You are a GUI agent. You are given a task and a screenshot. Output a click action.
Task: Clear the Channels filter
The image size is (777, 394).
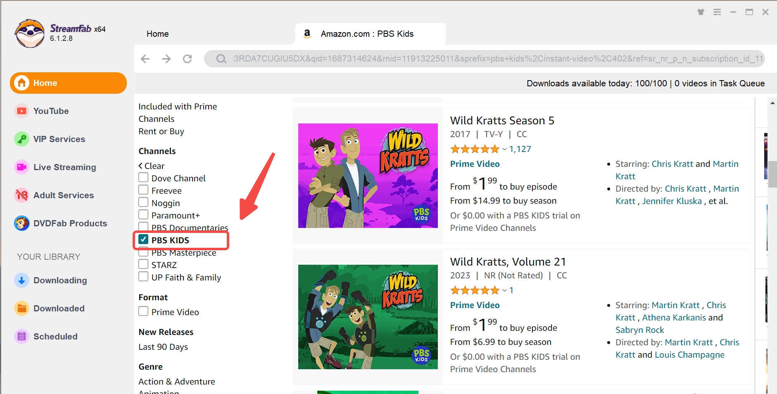pos(152,166)
